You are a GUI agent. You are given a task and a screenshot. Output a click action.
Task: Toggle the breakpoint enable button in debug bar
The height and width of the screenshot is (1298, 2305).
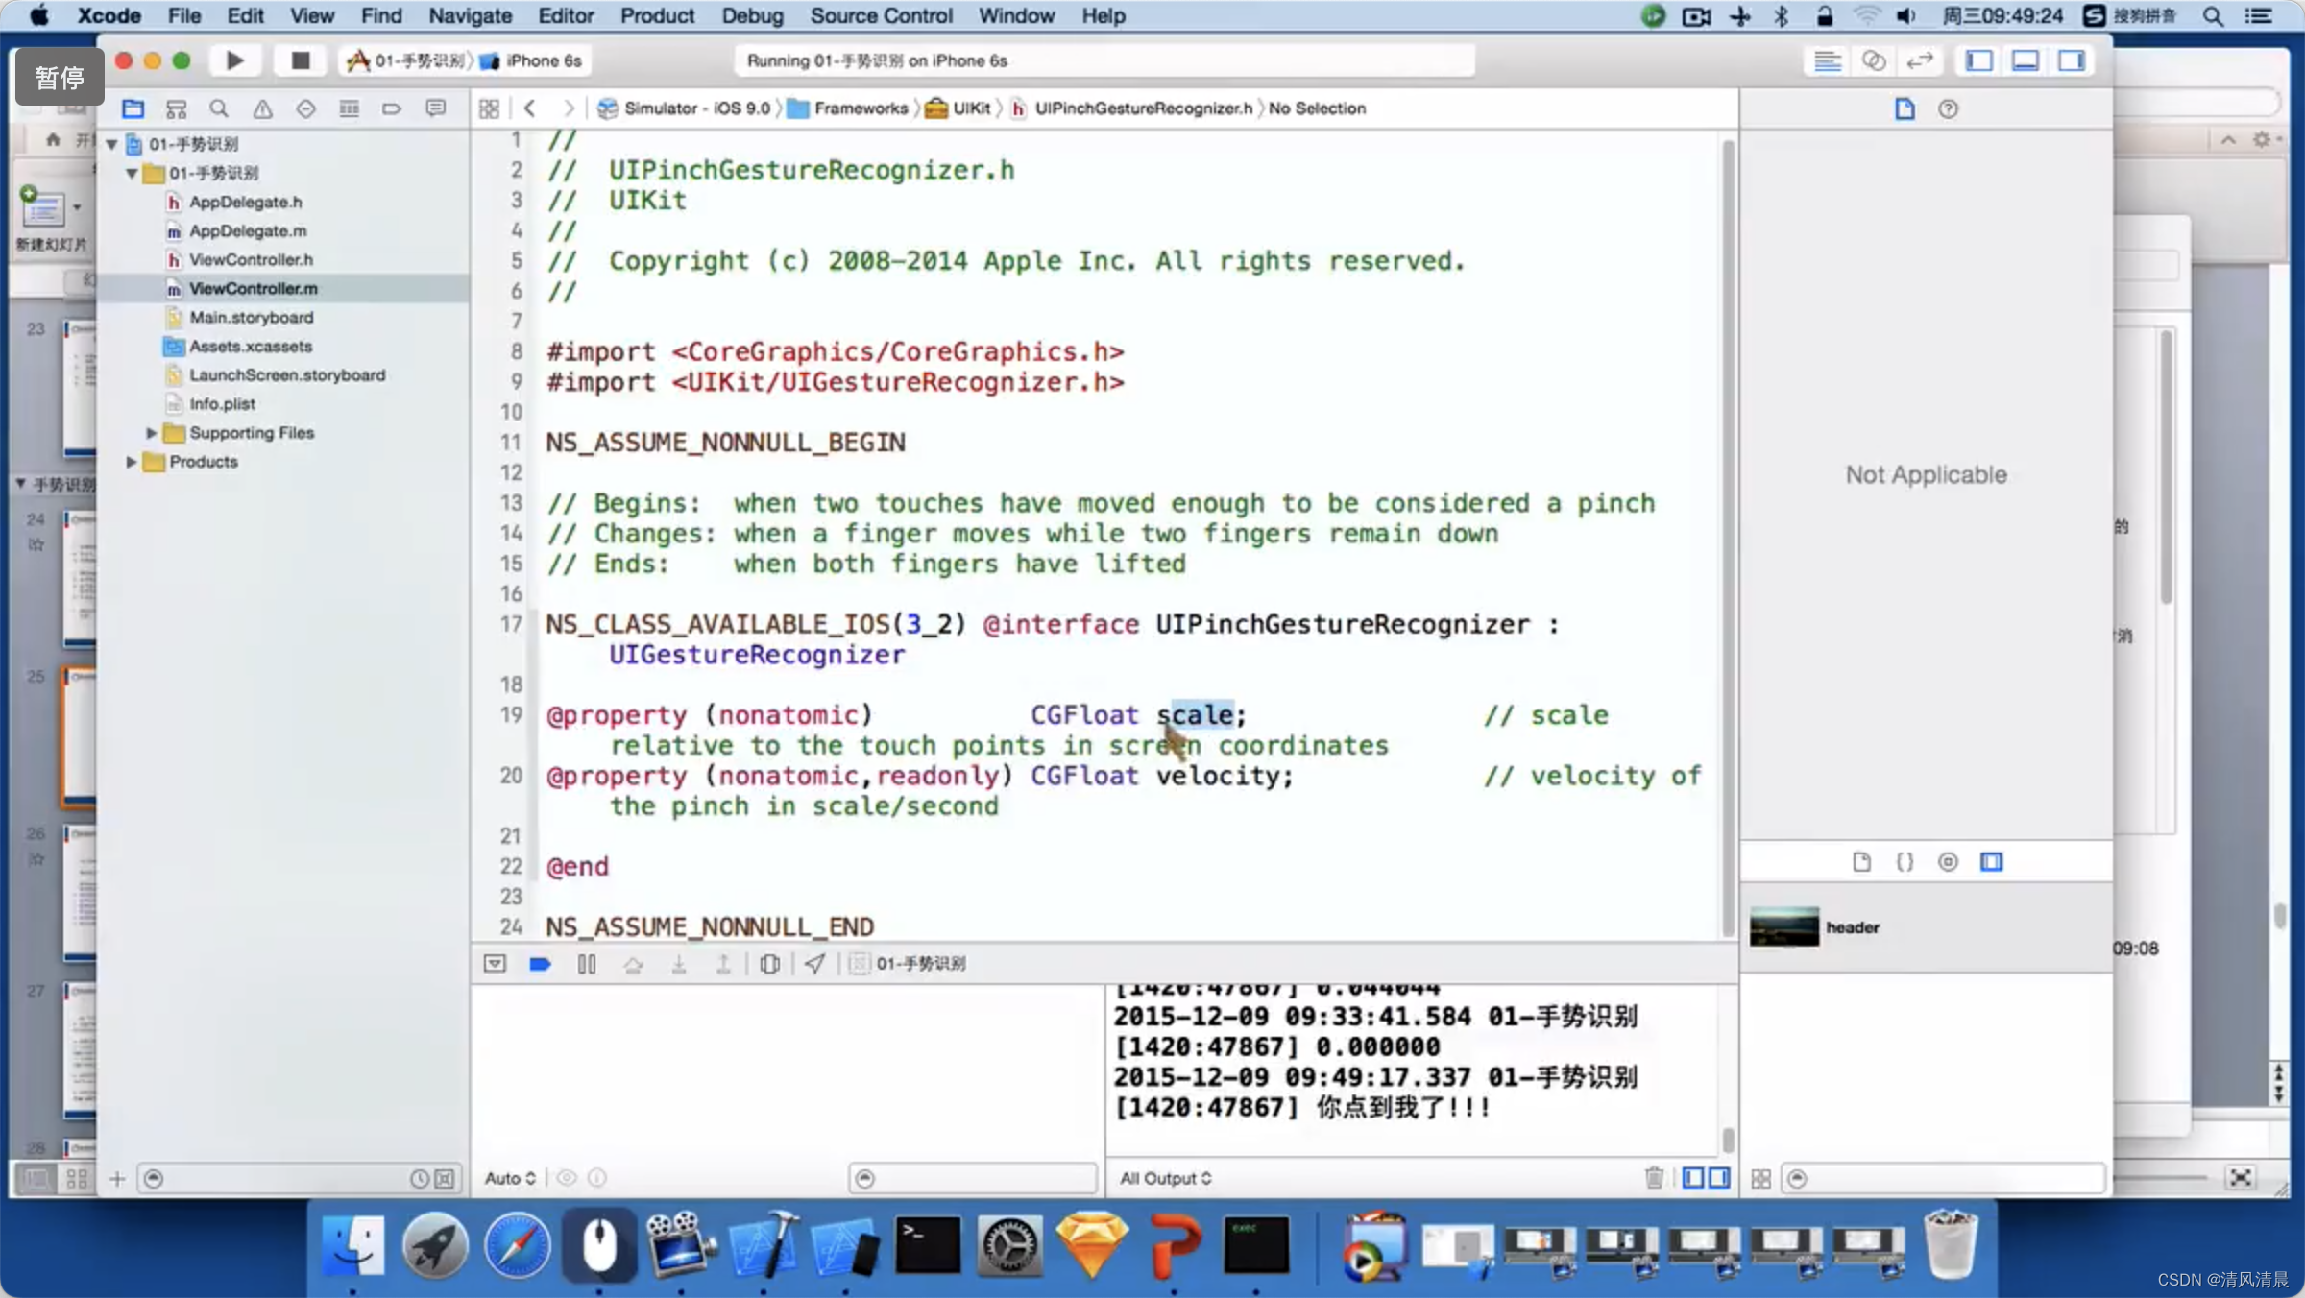pyautogui.click(x=540, y=962)
